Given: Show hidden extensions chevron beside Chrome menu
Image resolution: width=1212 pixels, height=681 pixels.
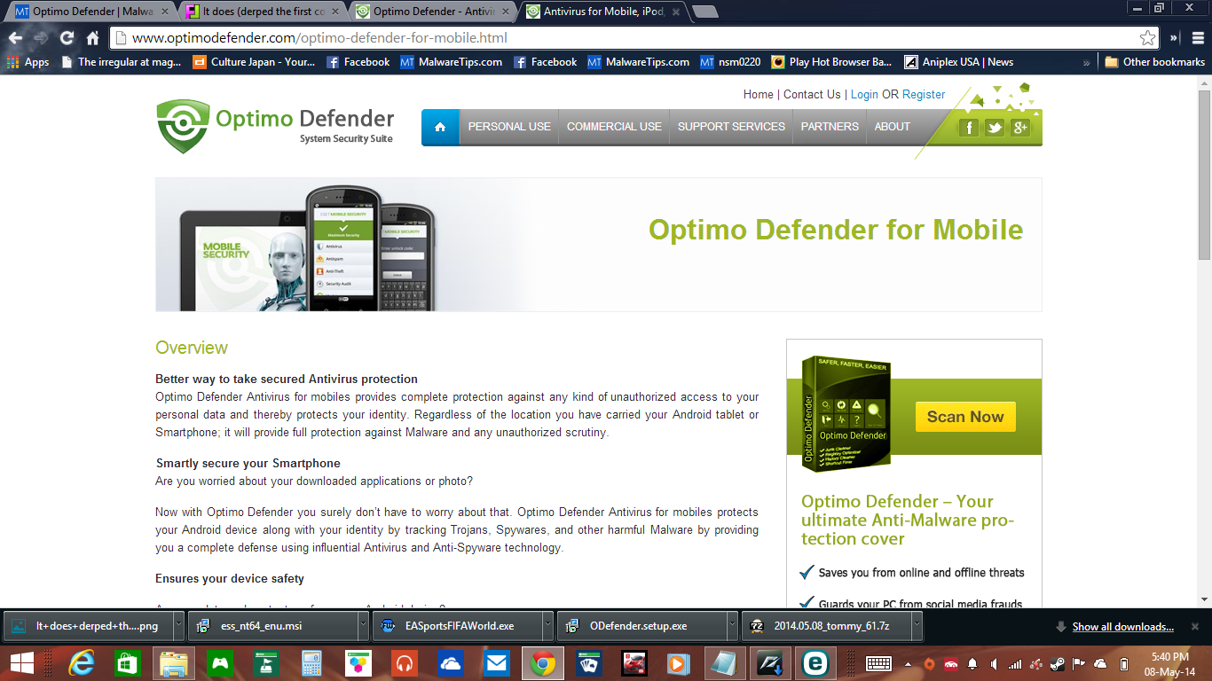Looking at the screenshot, I should (1174, 38).
